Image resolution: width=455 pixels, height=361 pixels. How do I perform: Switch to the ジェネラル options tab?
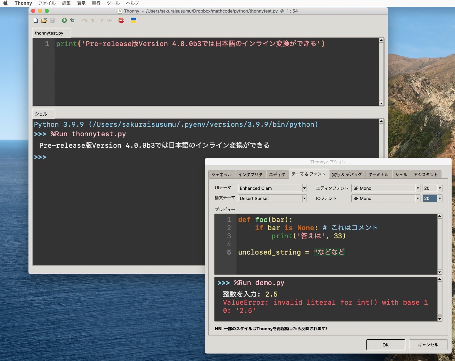coord(222,175)
